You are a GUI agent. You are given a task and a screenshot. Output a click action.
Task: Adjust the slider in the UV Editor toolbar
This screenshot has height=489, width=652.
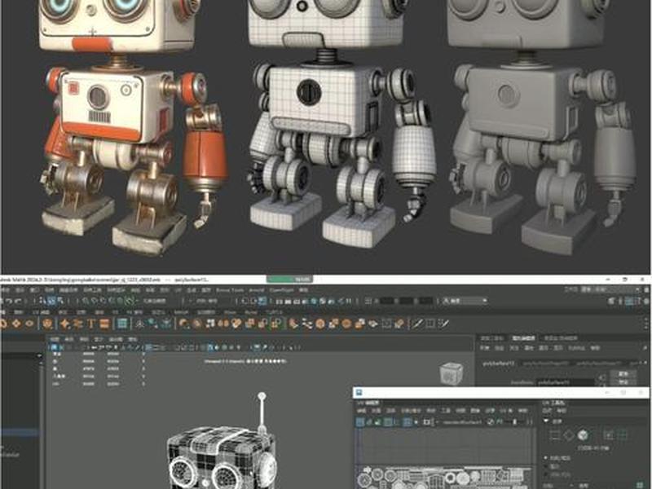(514, 421)
